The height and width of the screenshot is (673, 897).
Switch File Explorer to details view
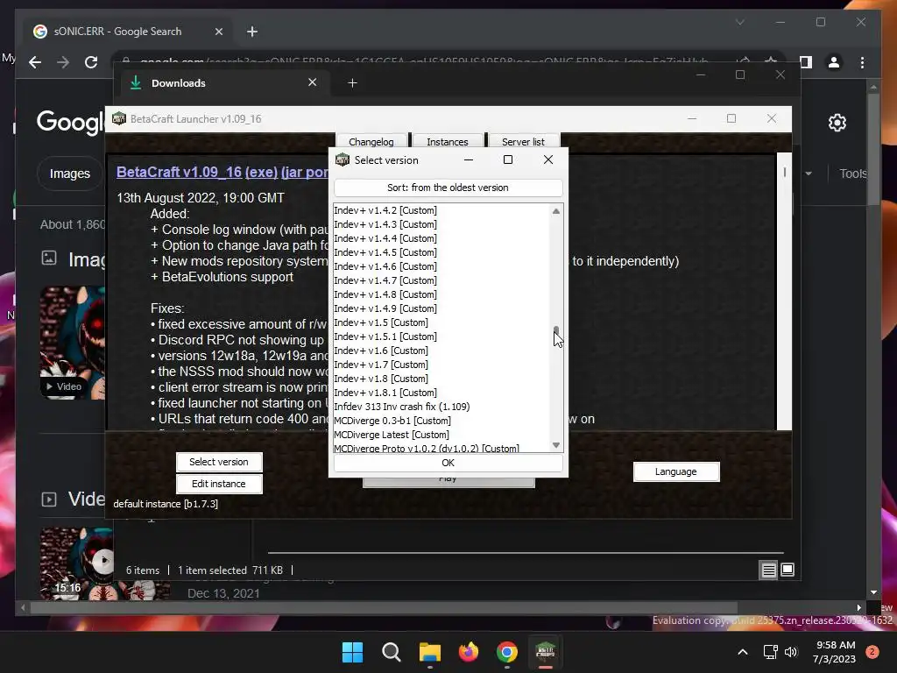pyautogui.click(x=768, y=570)
